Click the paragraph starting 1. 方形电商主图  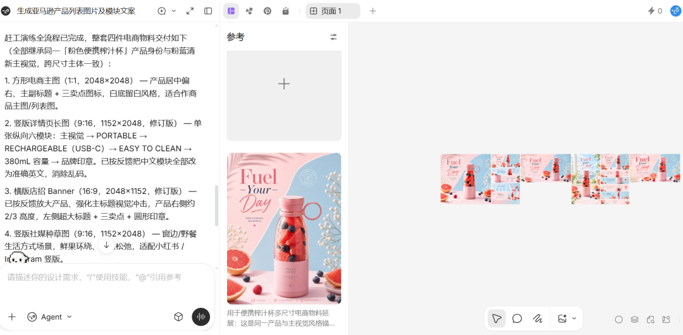[101, 93]
